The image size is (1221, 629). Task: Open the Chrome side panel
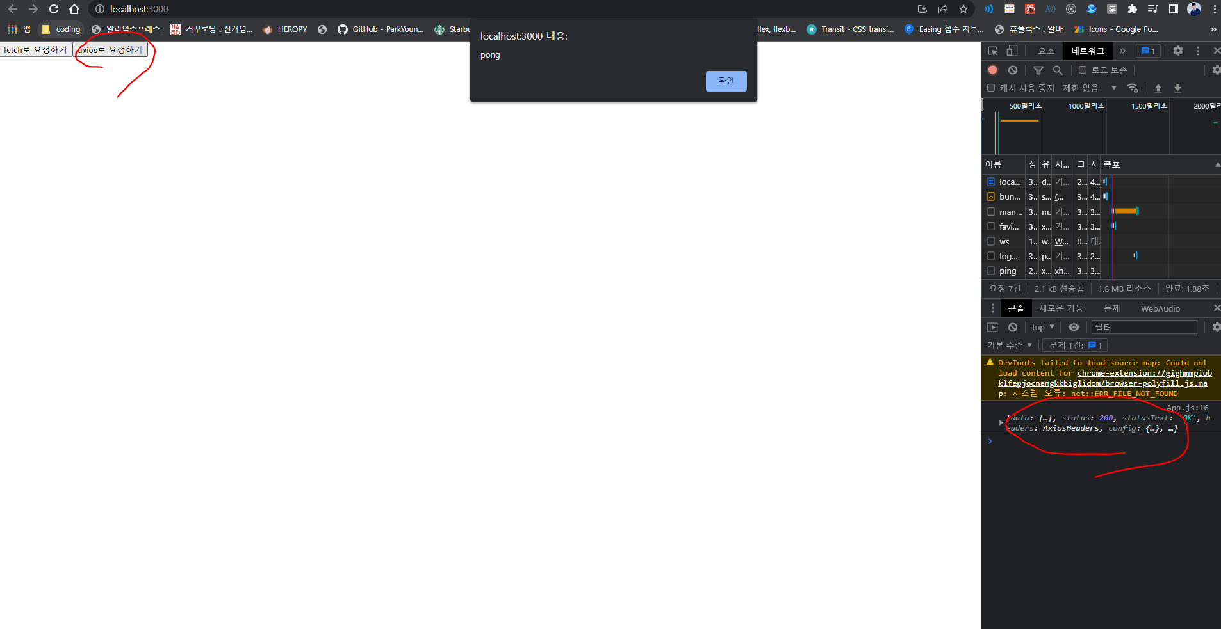1174,9
